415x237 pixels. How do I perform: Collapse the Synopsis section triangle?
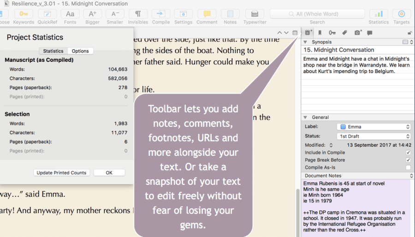pyautogui.click(x=306, y=42)
